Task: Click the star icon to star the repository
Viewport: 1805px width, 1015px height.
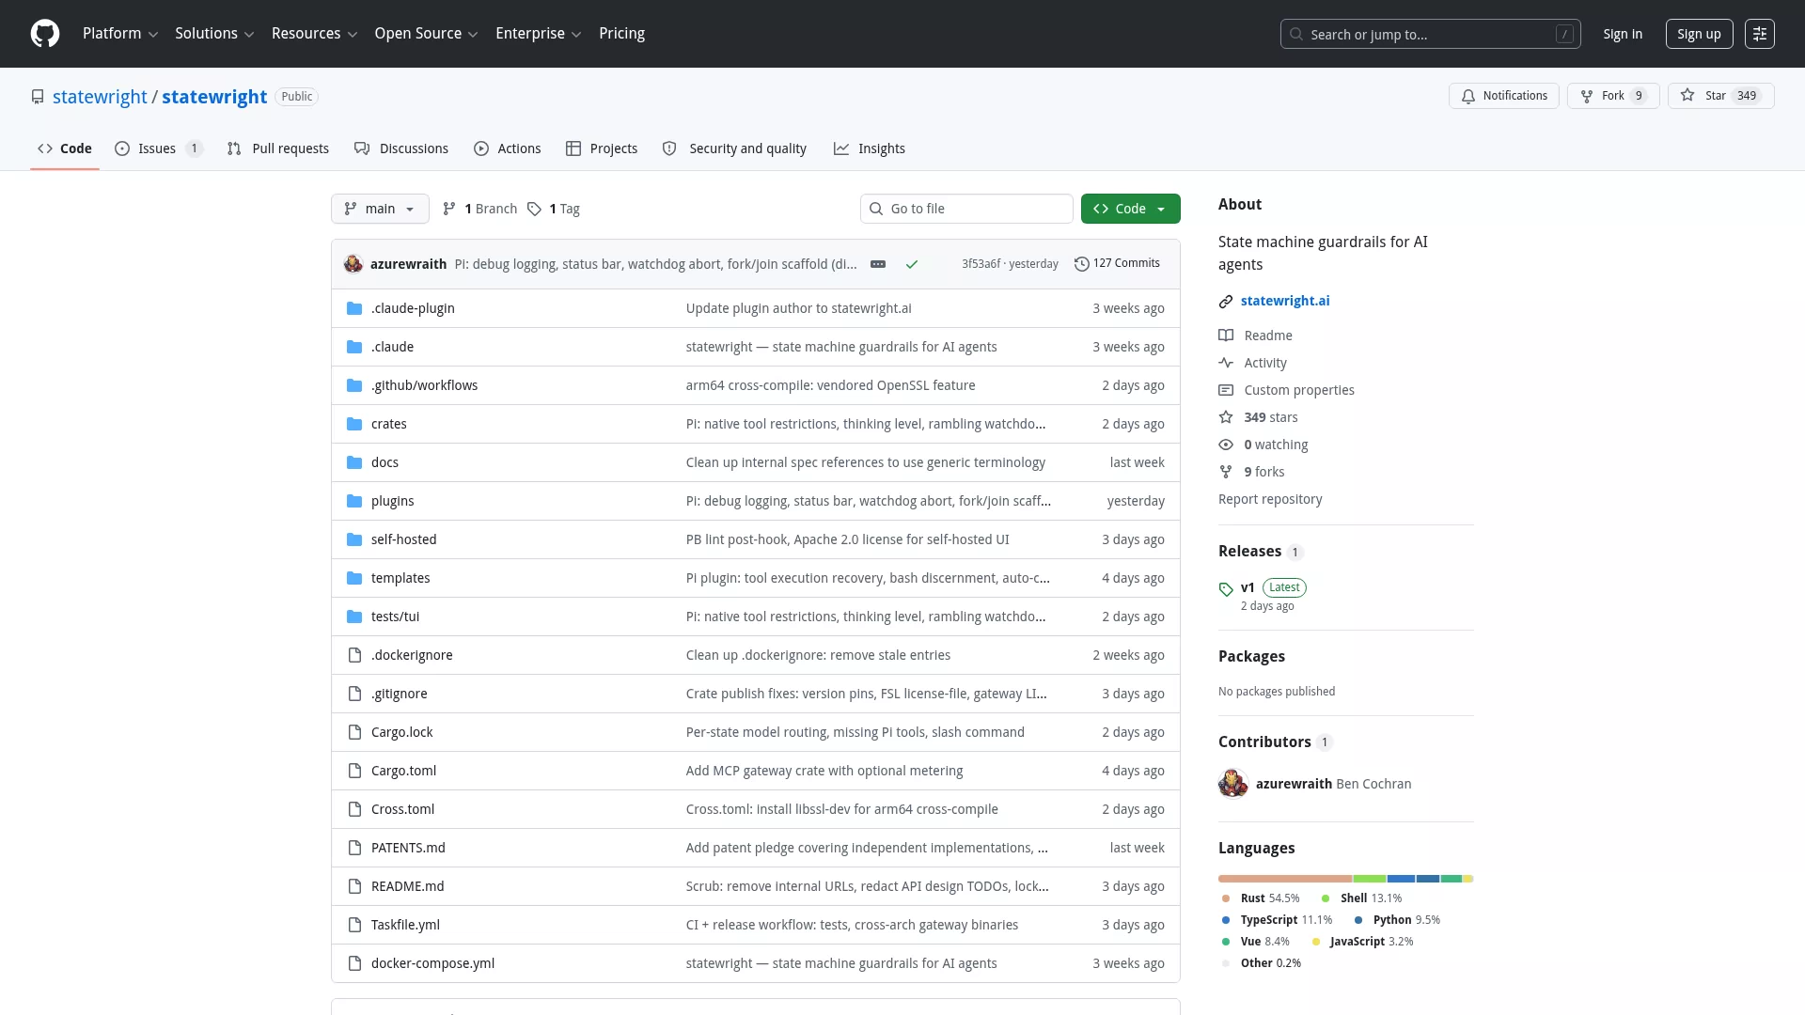Action: click(x=1687, y=95)
